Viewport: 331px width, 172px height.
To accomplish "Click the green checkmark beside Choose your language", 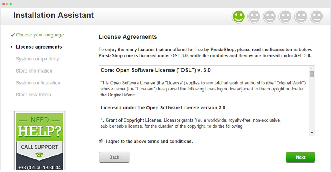I will pyautogui.click(x=13, y=35).
